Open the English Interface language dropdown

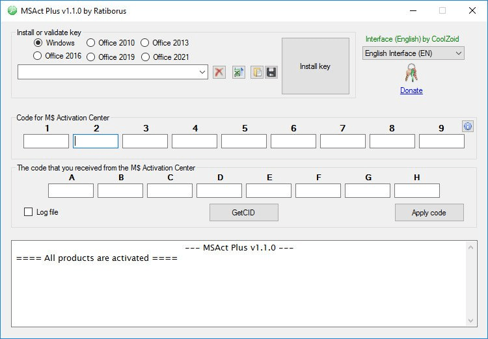pyautogui.click(x=413, y=53)
